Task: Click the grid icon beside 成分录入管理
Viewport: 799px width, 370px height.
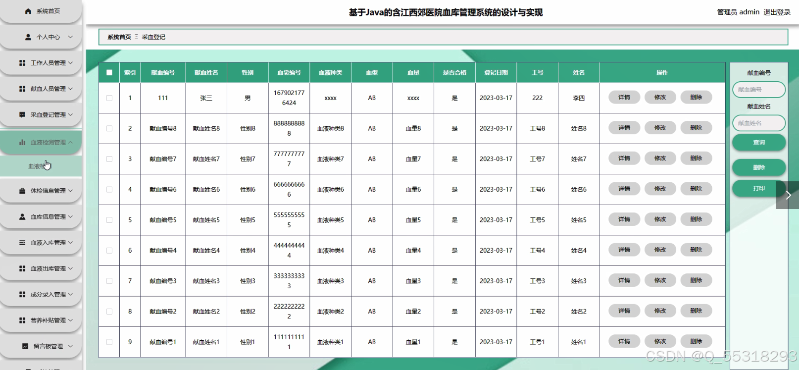Action: (x=22, y=294)
